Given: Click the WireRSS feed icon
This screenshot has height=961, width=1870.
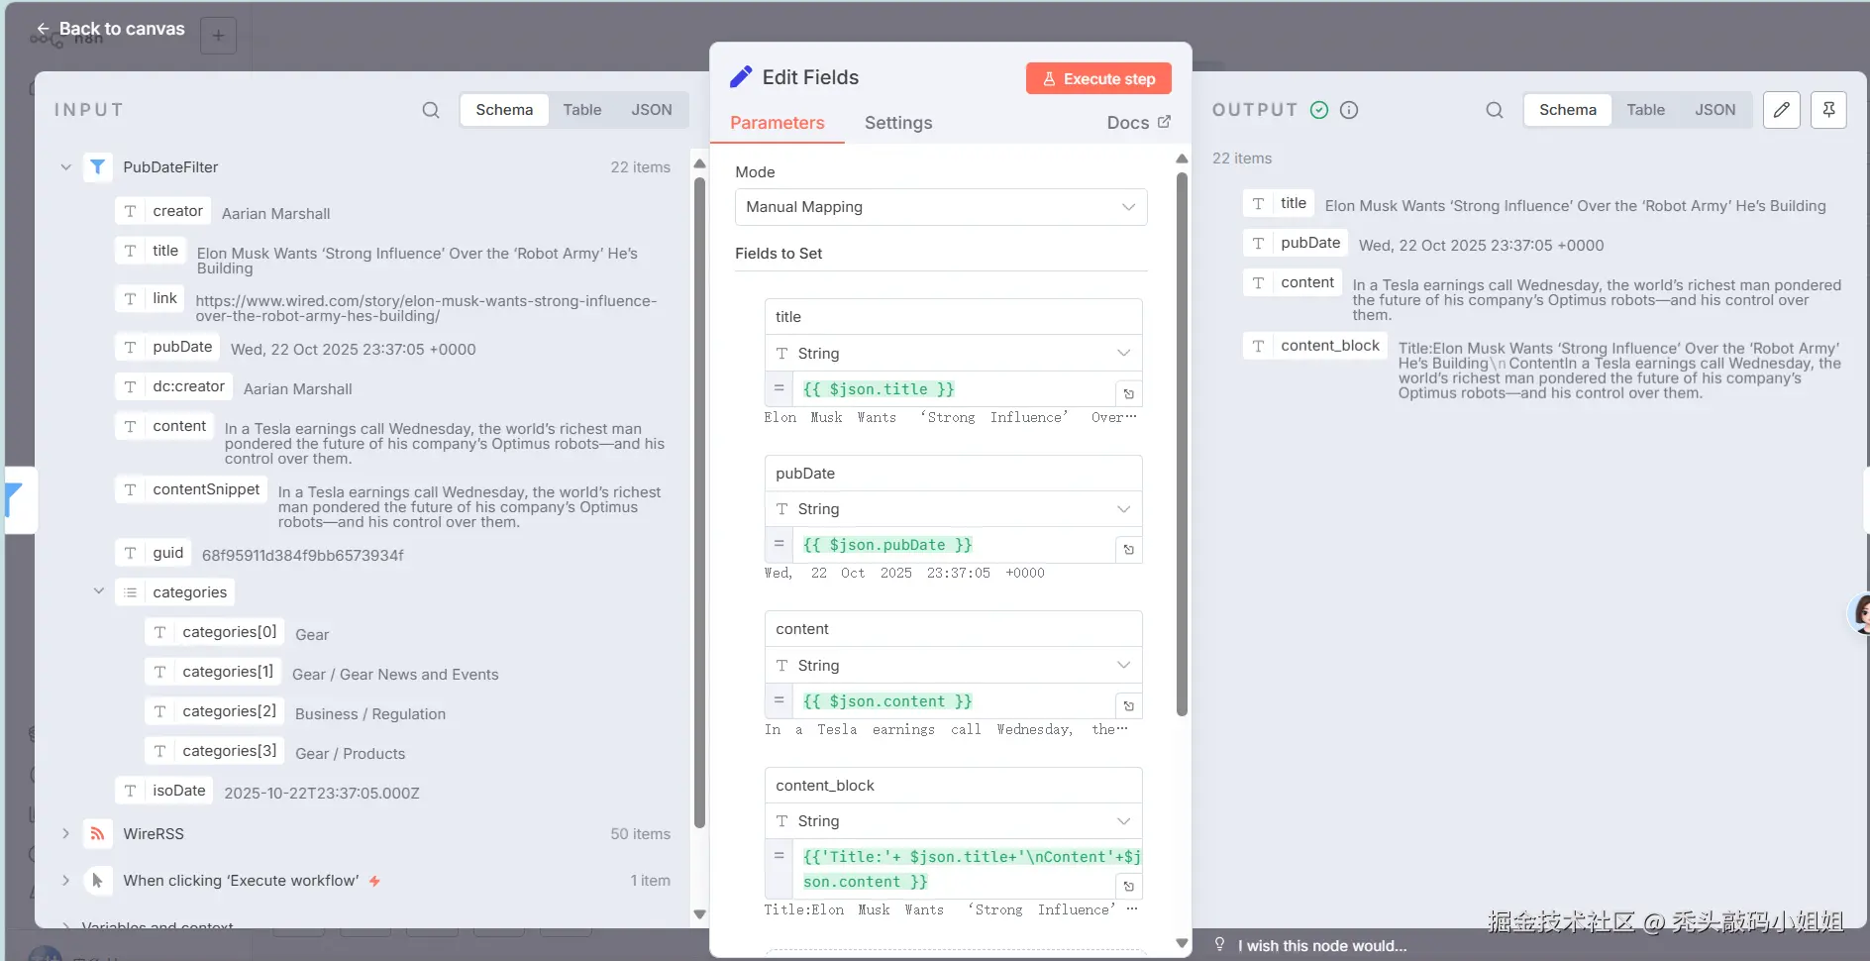Looking at the screenshot, I should [x=97, y=834].
